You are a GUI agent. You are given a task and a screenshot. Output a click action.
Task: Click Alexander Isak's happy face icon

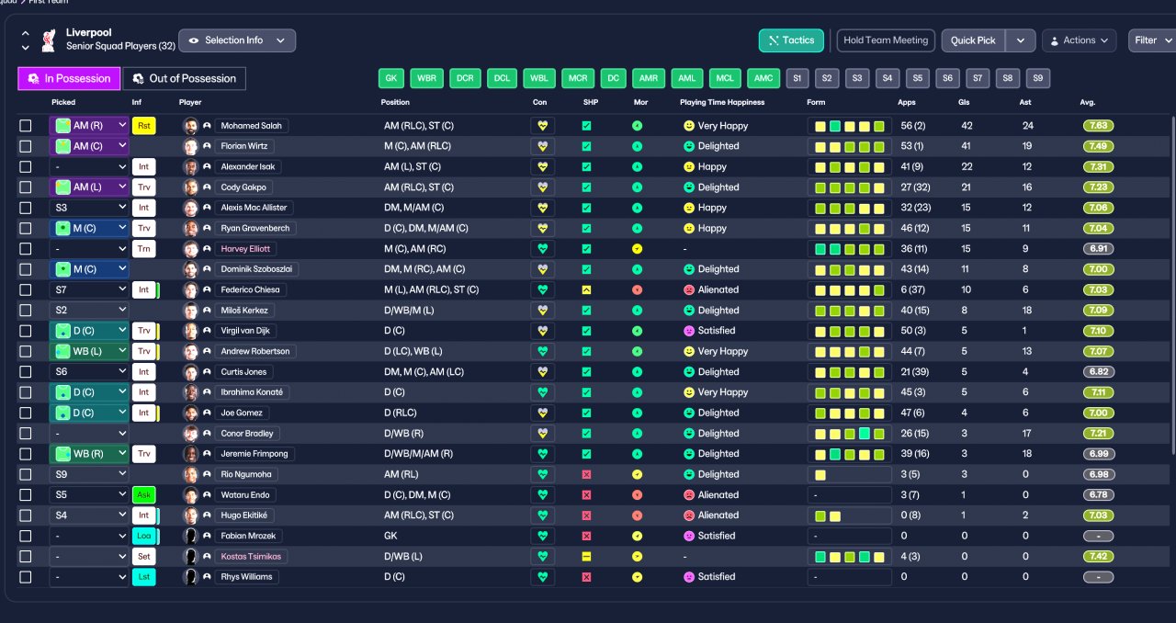[688, 167]
